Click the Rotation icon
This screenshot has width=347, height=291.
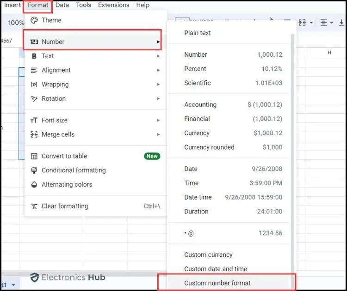(x=34, y=98)
